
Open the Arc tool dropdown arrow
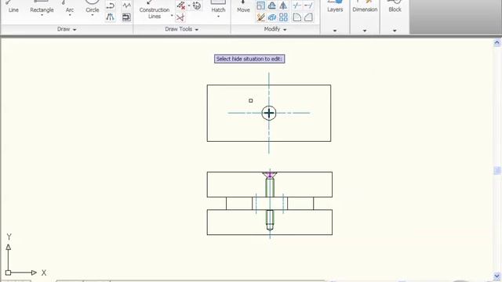pos(70,16)
